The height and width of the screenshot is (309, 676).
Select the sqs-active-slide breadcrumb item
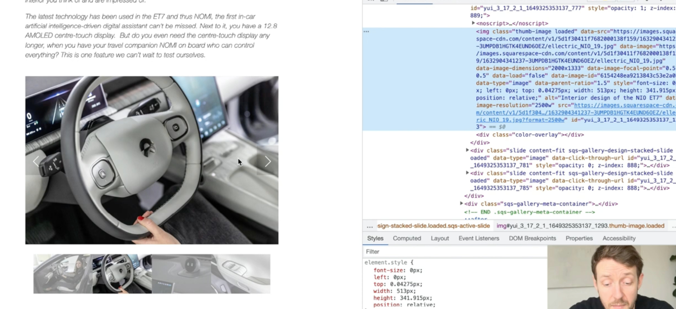tap(433, 226)
